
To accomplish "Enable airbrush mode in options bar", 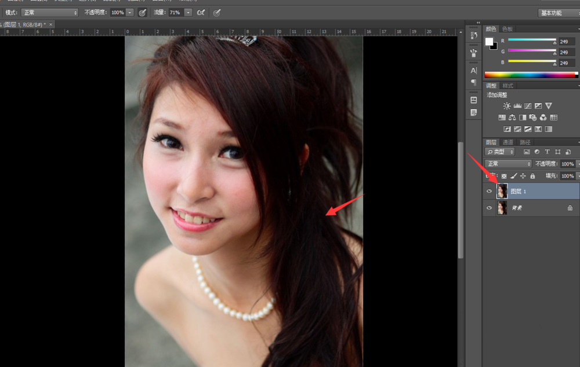I will pyautogui.click(x=201, y=12).
